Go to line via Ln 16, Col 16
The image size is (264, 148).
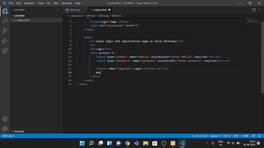tap(200, 136)
